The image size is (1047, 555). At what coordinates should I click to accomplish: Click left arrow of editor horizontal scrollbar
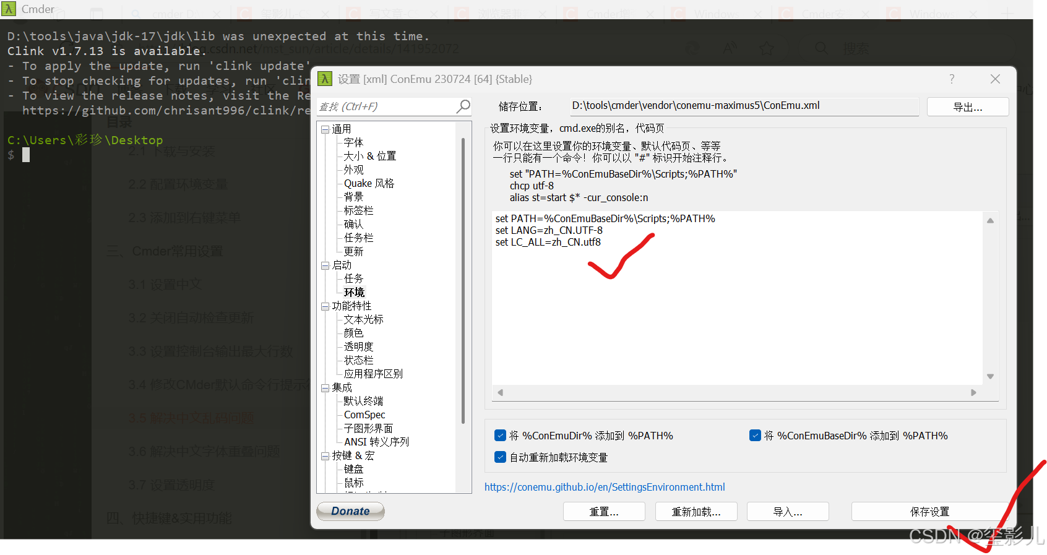(x=501, y=392)
